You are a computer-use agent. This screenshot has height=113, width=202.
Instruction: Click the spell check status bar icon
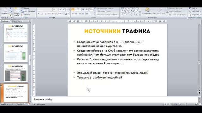click(x=29, y=104)
